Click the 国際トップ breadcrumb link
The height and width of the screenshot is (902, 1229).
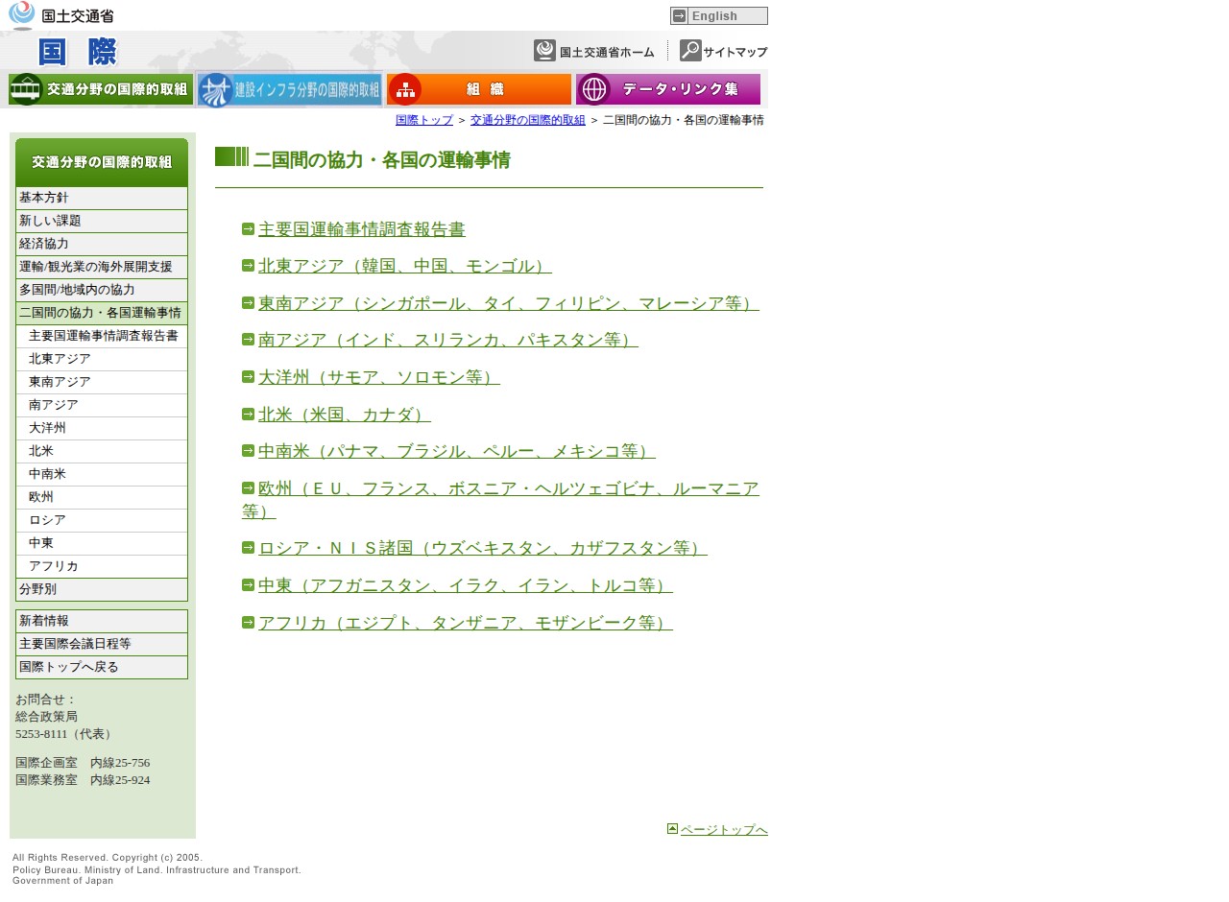(x=424, y=120)
